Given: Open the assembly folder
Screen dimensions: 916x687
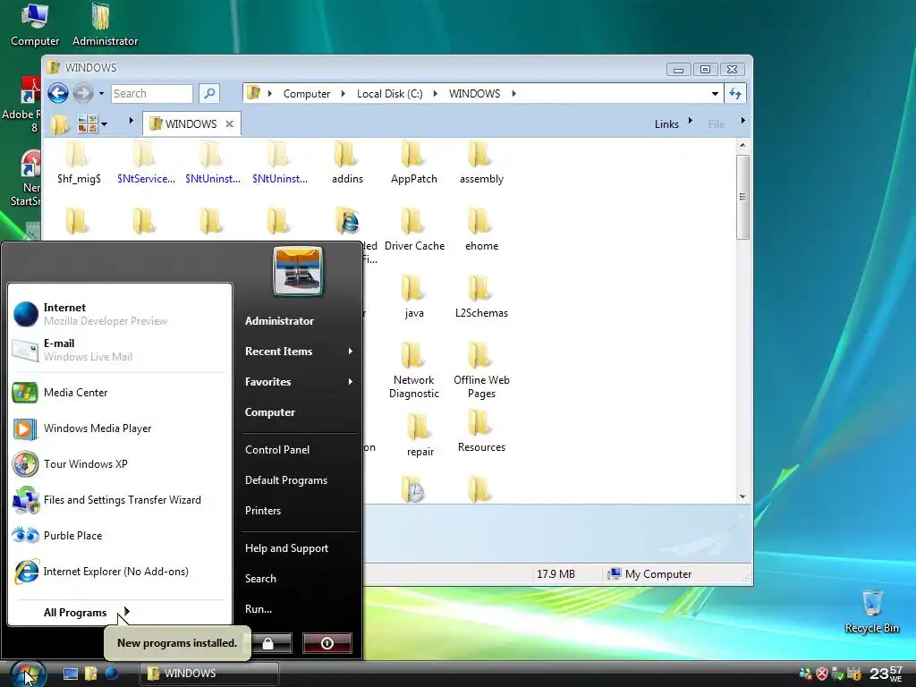Looking at the screenshot, I should click(481, 163).
